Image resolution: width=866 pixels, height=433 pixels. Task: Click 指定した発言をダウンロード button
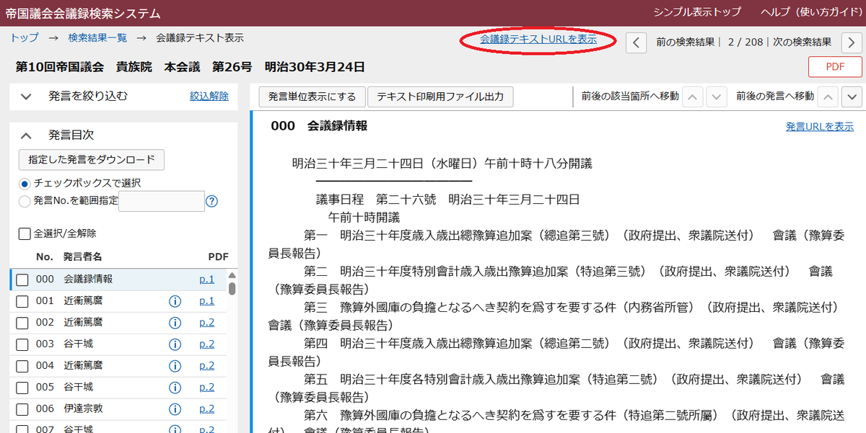92,159
